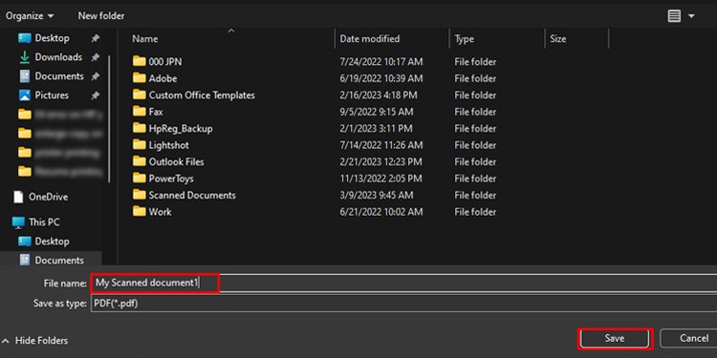Click the Save button

pyautogui.click(x=615, y=339)
